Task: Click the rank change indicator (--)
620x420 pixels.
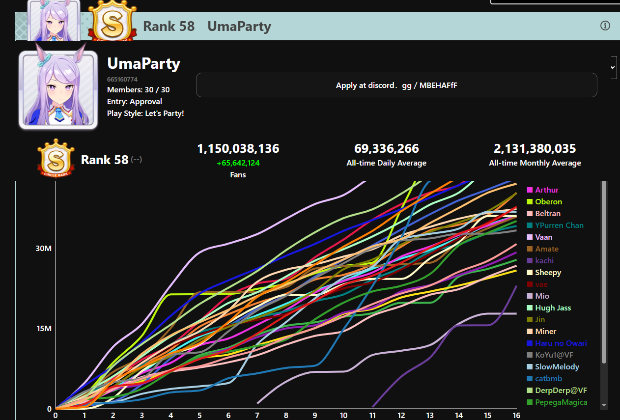Action: point(137,160)
